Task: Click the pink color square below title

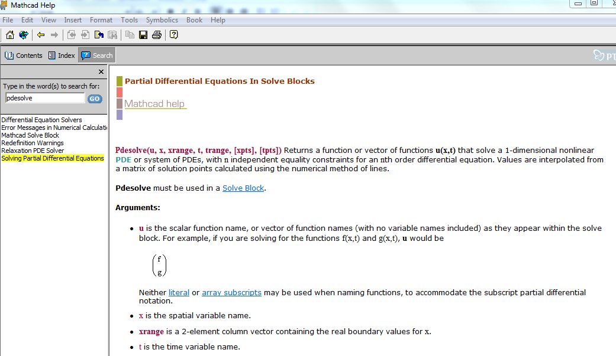Action: coord(120,93)
